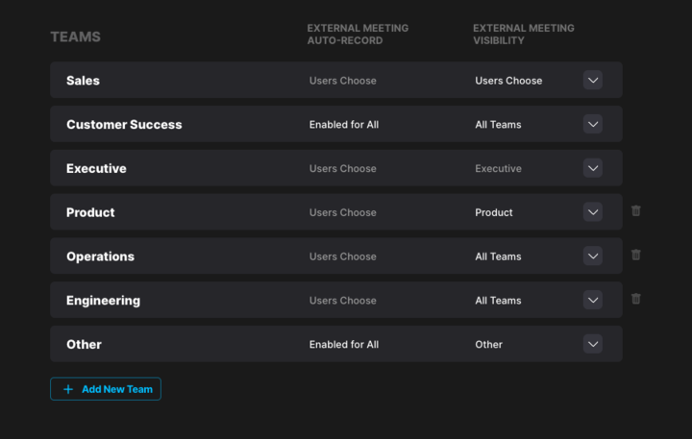Click Engineering's All Teams visibility value
692x439 pixels.
point(498,301)
